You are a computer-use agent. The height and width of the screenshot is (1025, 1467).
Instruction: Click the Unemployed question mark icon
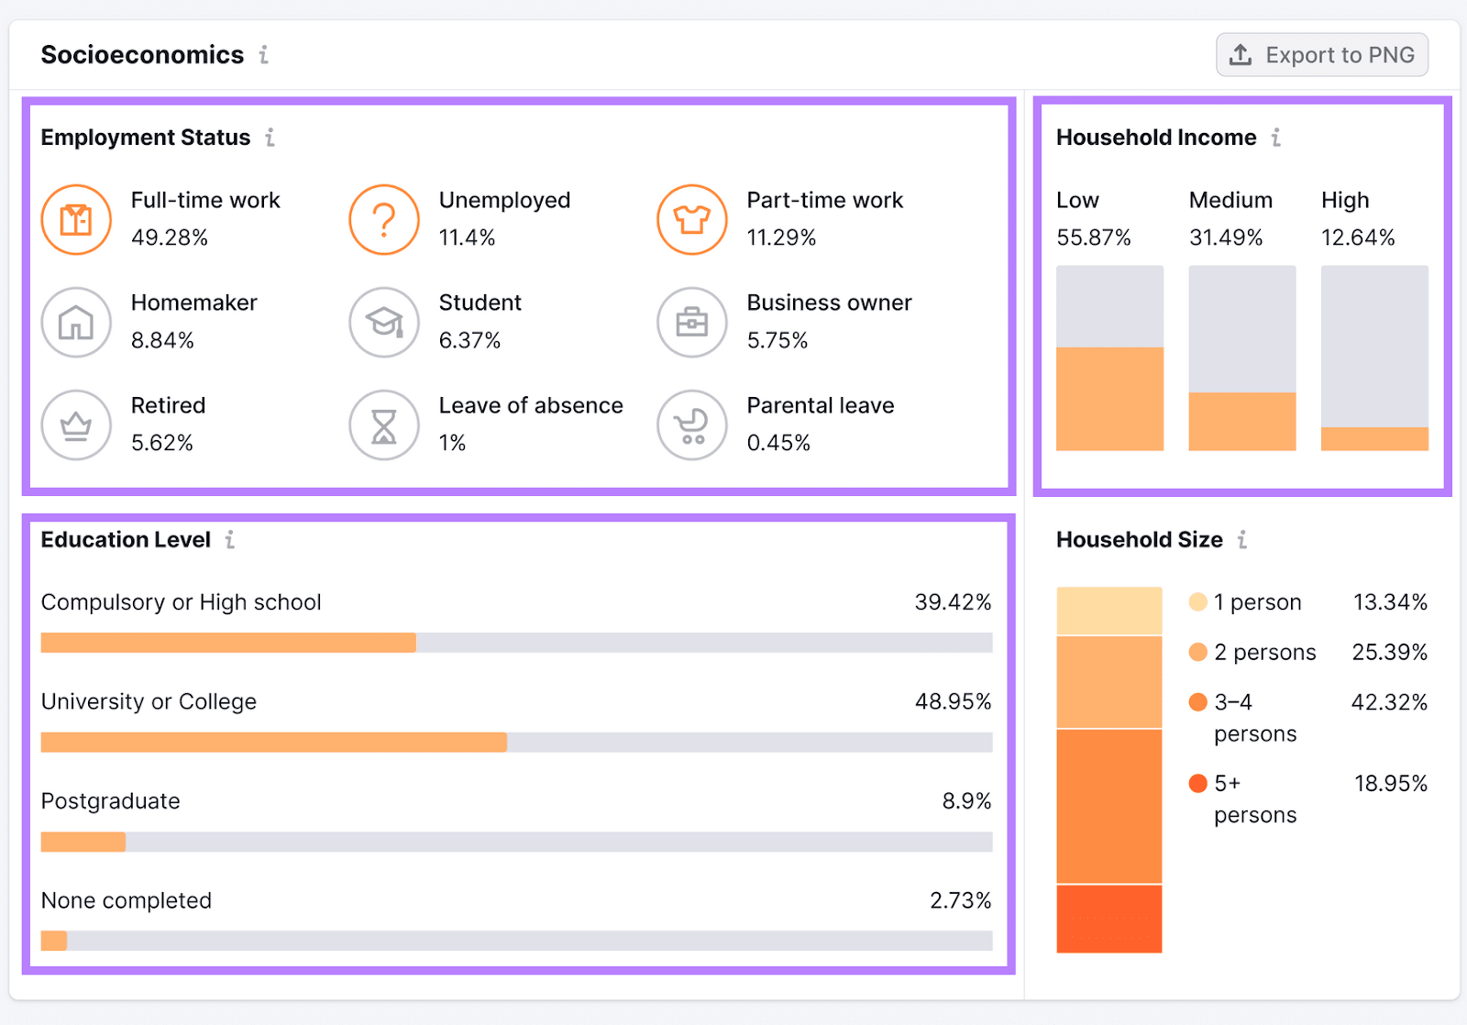[384, 220]
